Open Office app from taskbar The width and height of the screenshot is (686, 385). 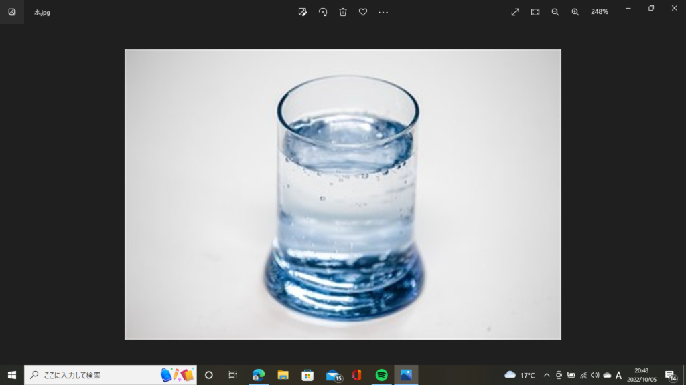pyautogui.click(x=357, y=375)
